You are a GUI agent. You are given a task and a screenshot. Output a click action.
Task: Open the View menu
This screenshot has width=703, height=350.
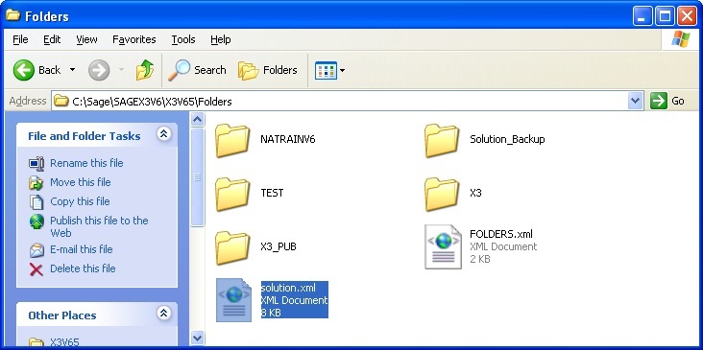pos(86,39)
